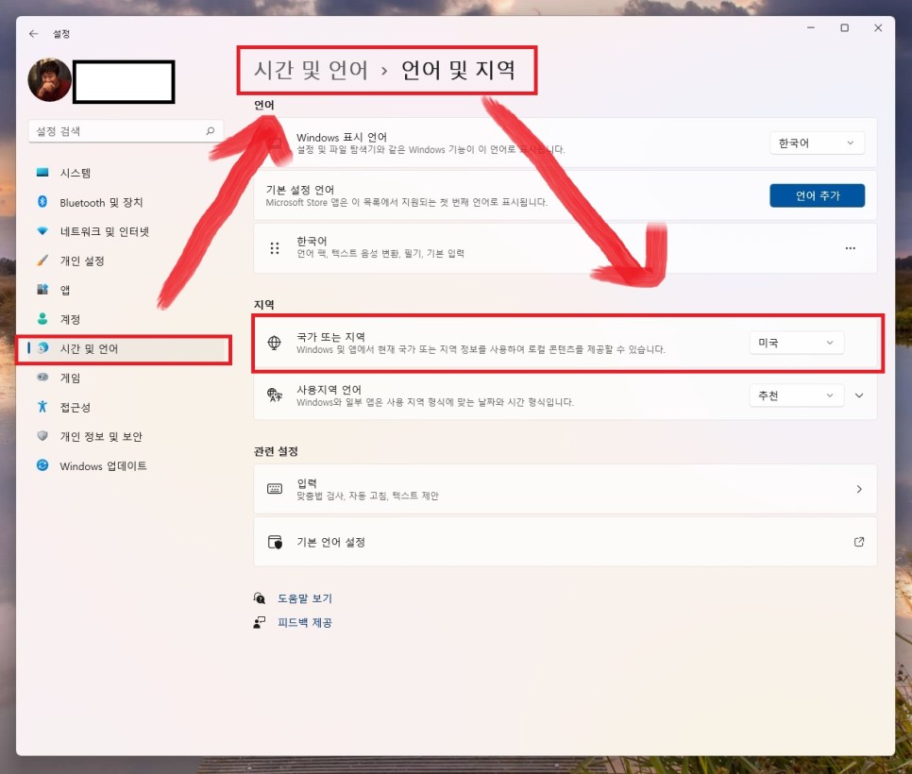The width and height of the screenshot is (912, 774).
Task: Select the 게임 category
Action: point(125,378)
